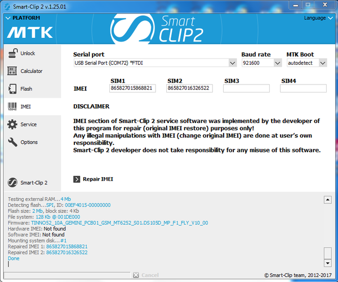Focus the empty SIM3 IMEI field
Viewport: 338px width, 282px height.
tap(246, 89)
